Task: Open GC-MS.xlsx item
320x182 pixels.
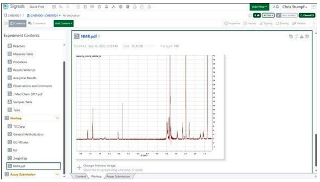Action: [21, 142]
